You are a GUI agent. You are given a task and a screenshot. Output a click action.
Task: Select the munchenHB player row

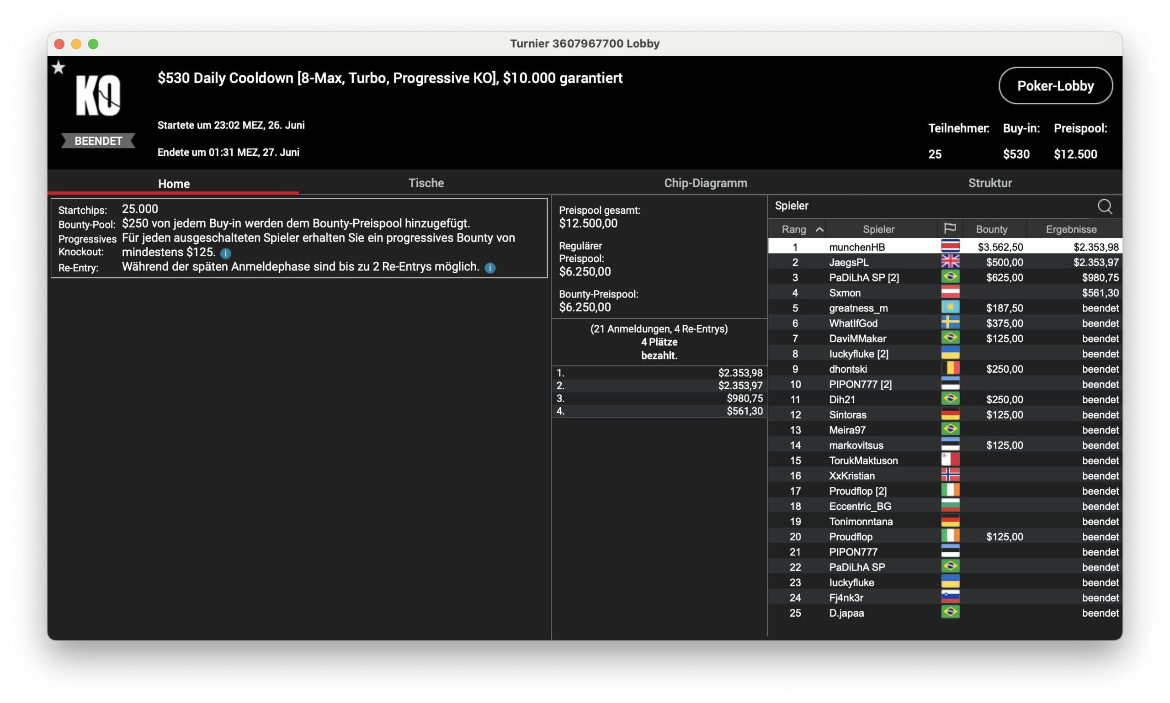857,247
